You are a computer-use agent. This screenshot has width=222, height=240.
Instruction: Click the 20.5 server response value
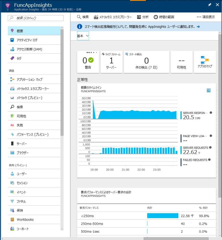pos(189,117)
